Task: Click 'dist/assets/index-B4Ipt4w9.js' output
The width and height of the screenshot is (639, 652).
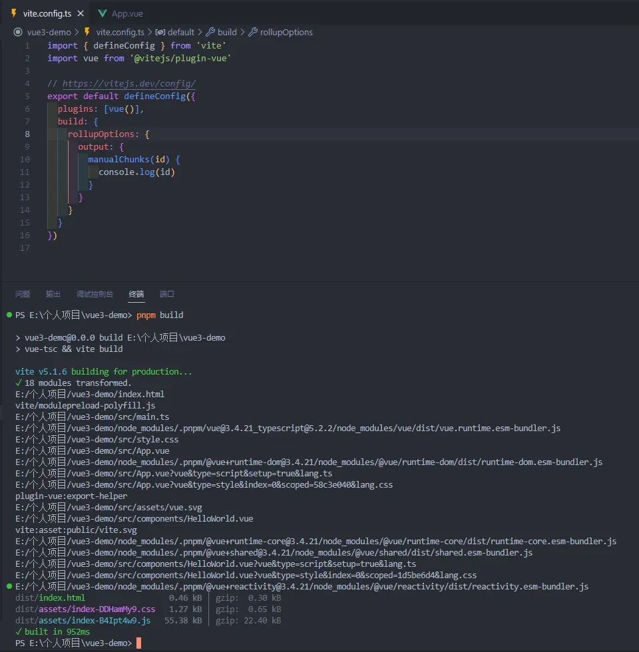Action: pyautogui.click(x=83, y=620)
